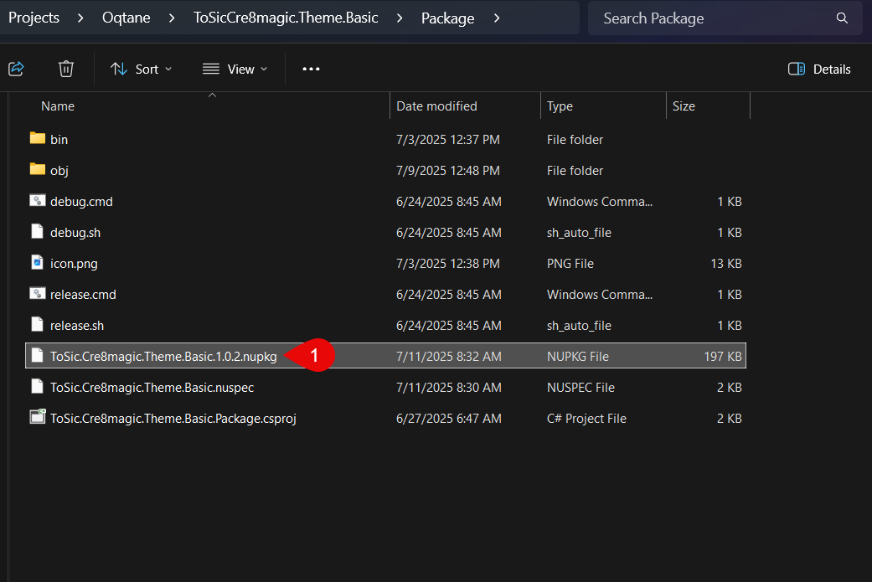Select the bin folder icon
This screenshot has height=582, width=872.
37,138
